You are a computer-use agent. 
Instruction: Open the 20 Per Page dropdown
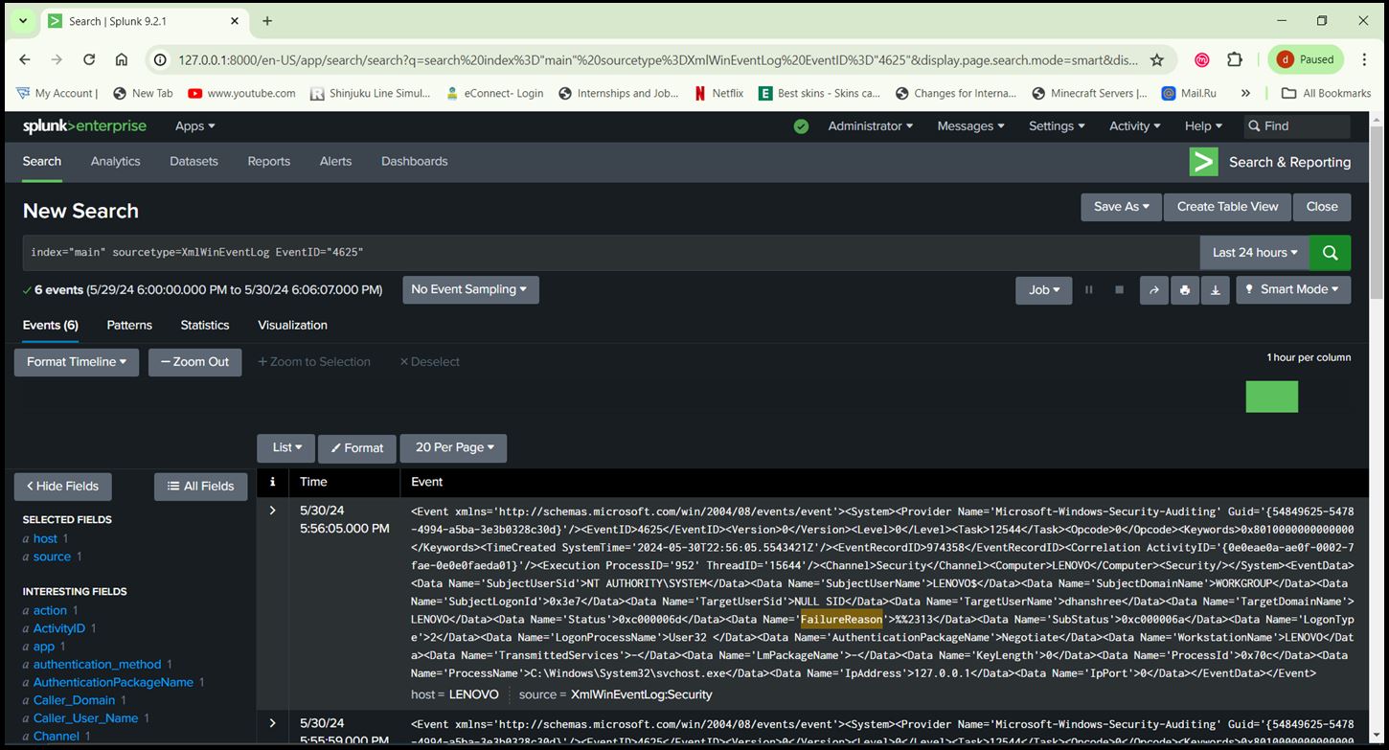click(453, 447)
